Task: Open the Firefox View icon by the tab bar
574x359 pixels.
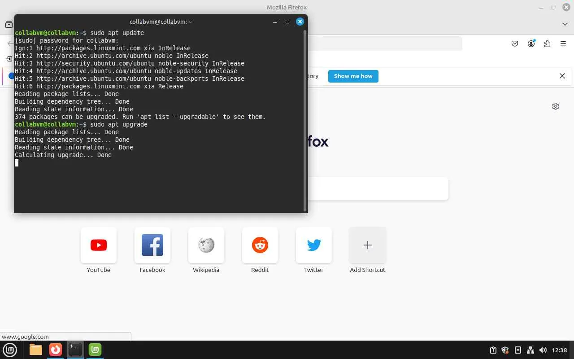Action: tap(9, 24)
